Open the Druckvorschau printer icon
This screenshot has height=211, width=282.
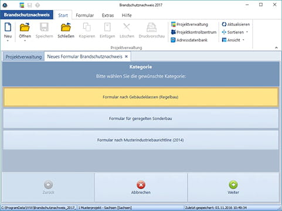pos(151,27)
